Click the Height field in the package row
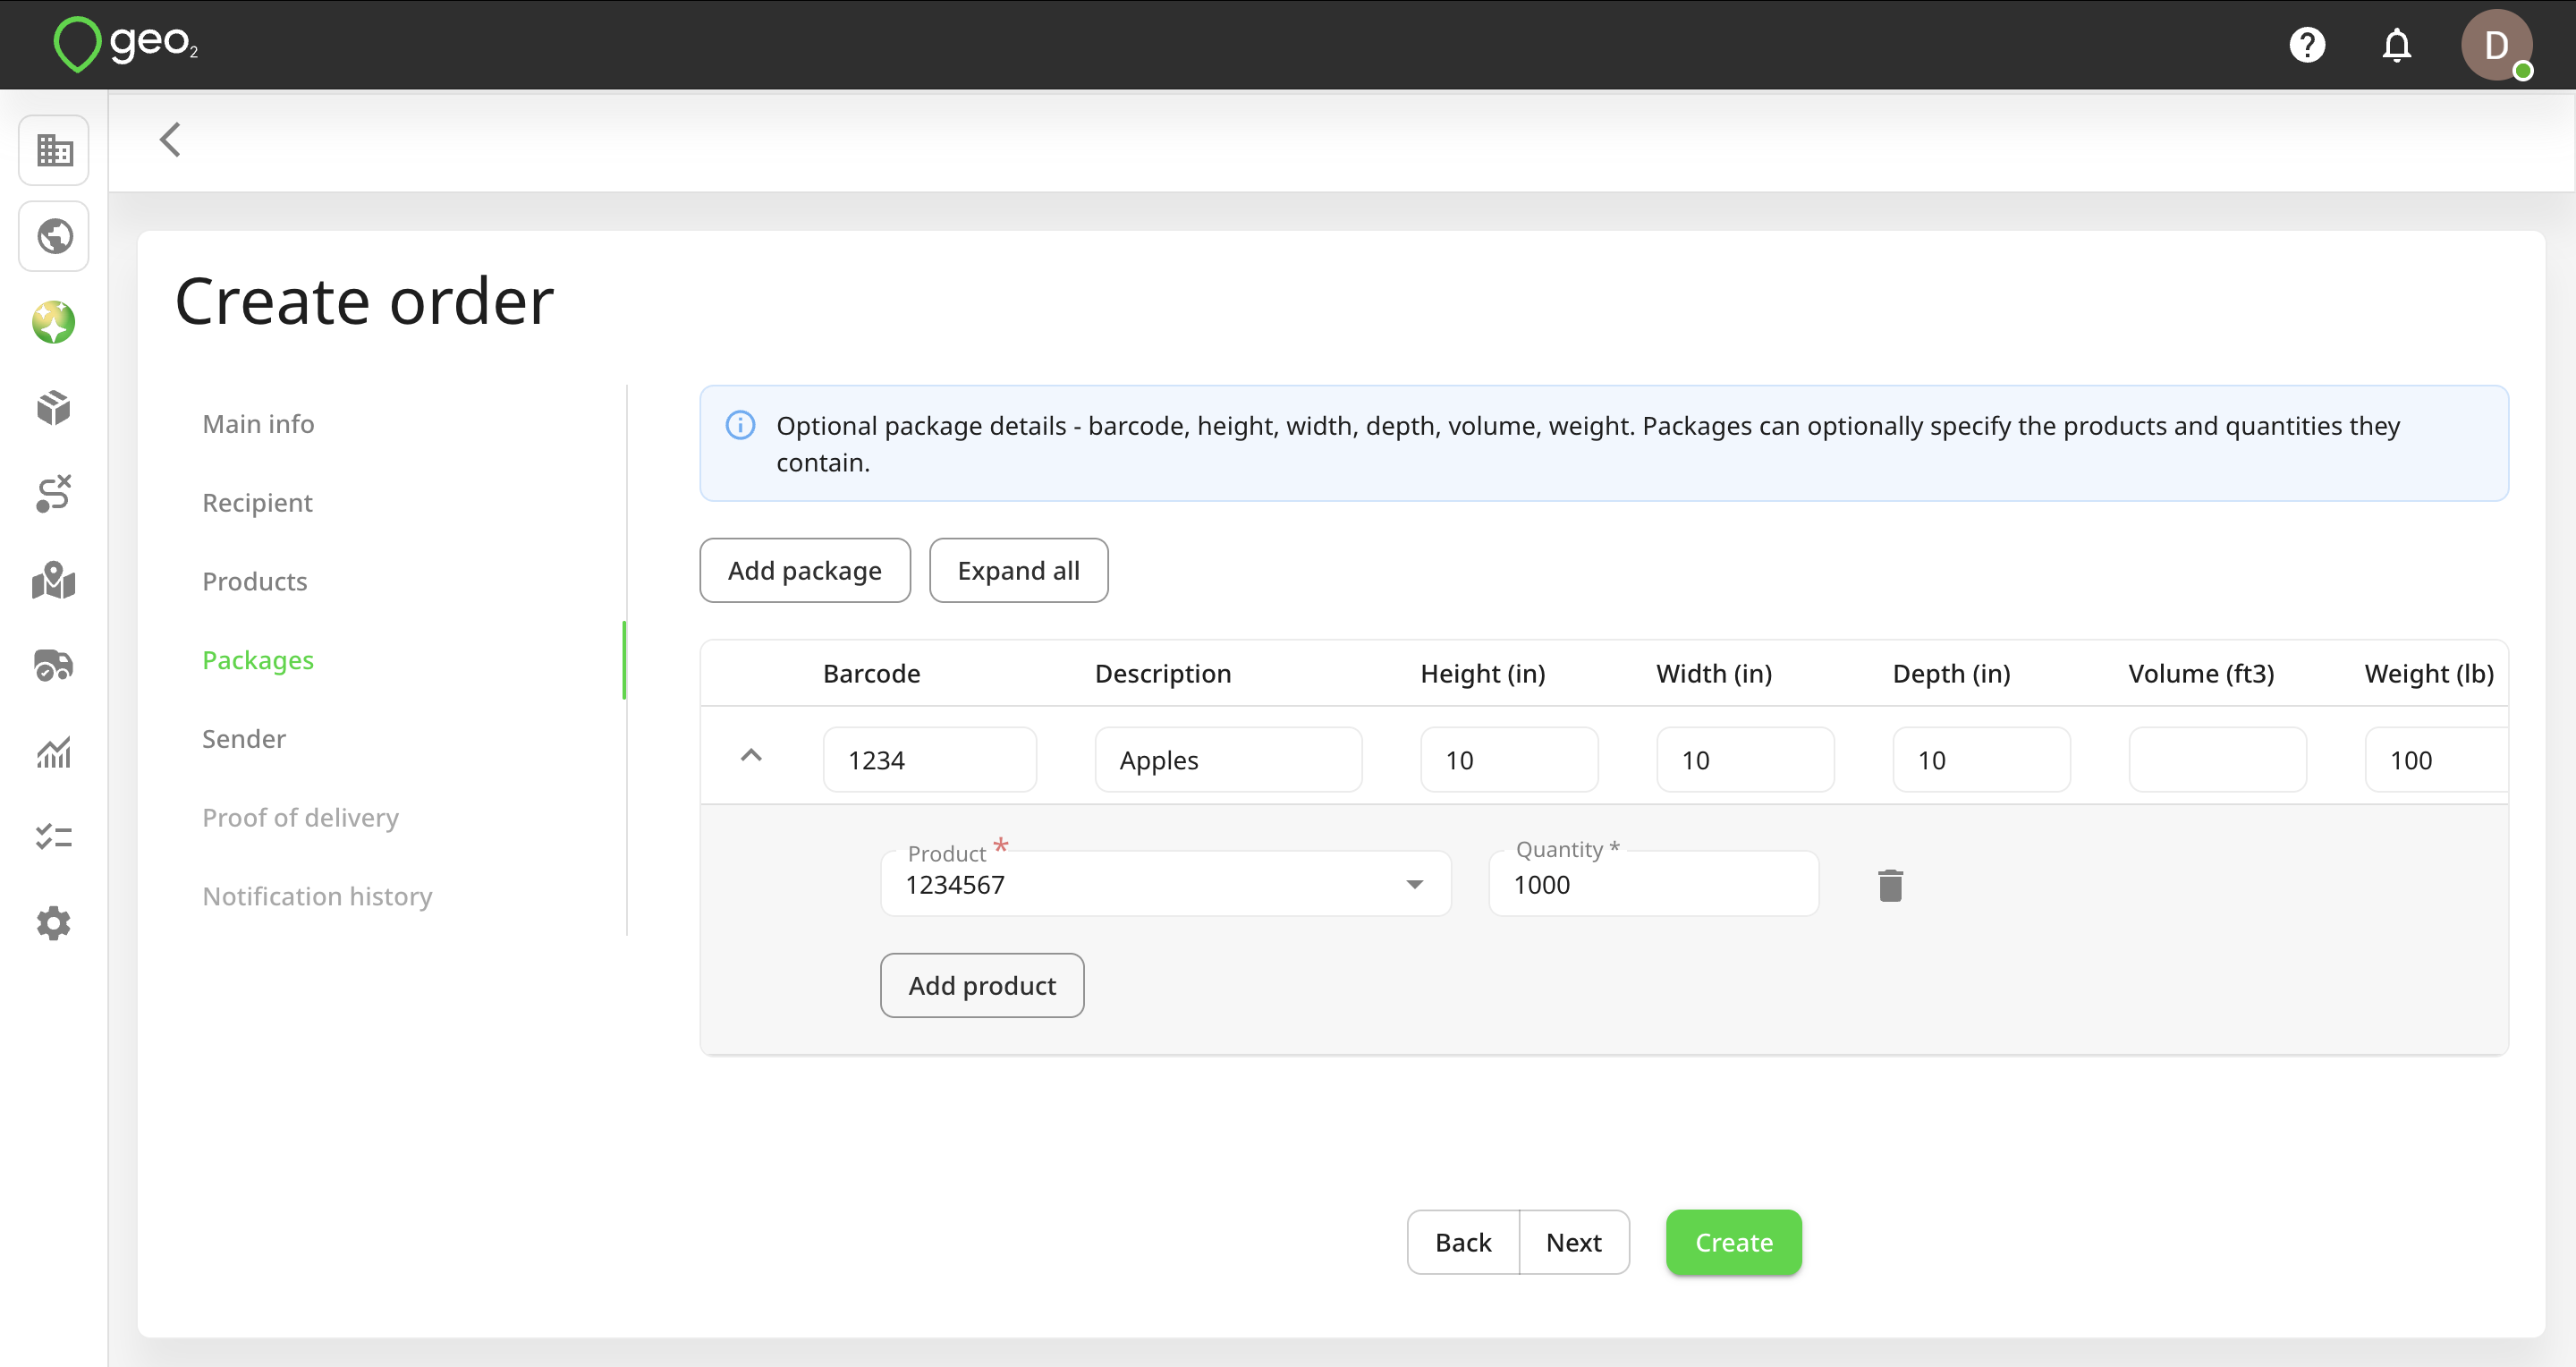2576x1367 pixels. pyautogui.click(x=1509, y=760)
